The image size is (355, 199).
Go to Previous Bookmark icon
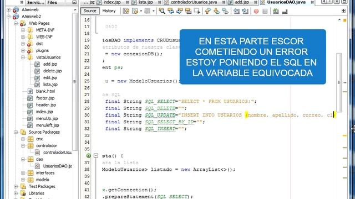207,11
